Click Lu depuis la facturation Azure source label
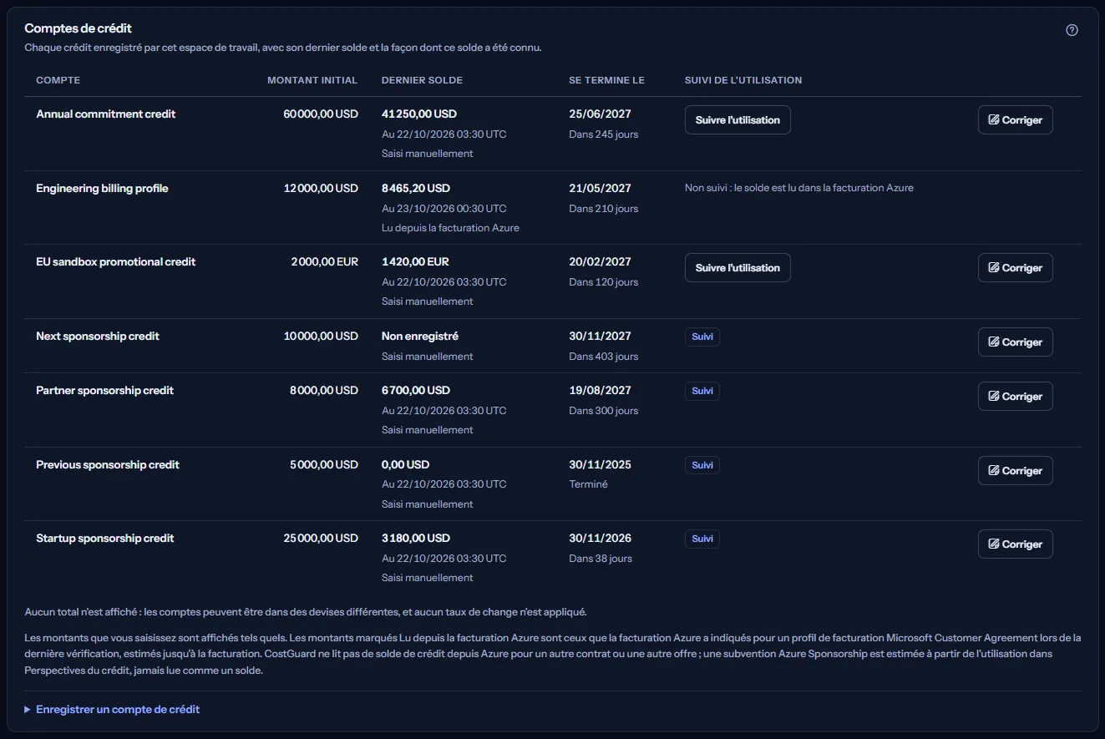Screen dimensions: 1105x739 [x=451, y=228]
